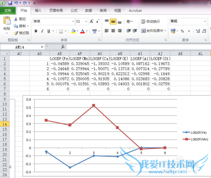Click the LOGEF(Mn) legend entry
The width and height of the screenshot is (211, 178).
[x=195, y=140]
